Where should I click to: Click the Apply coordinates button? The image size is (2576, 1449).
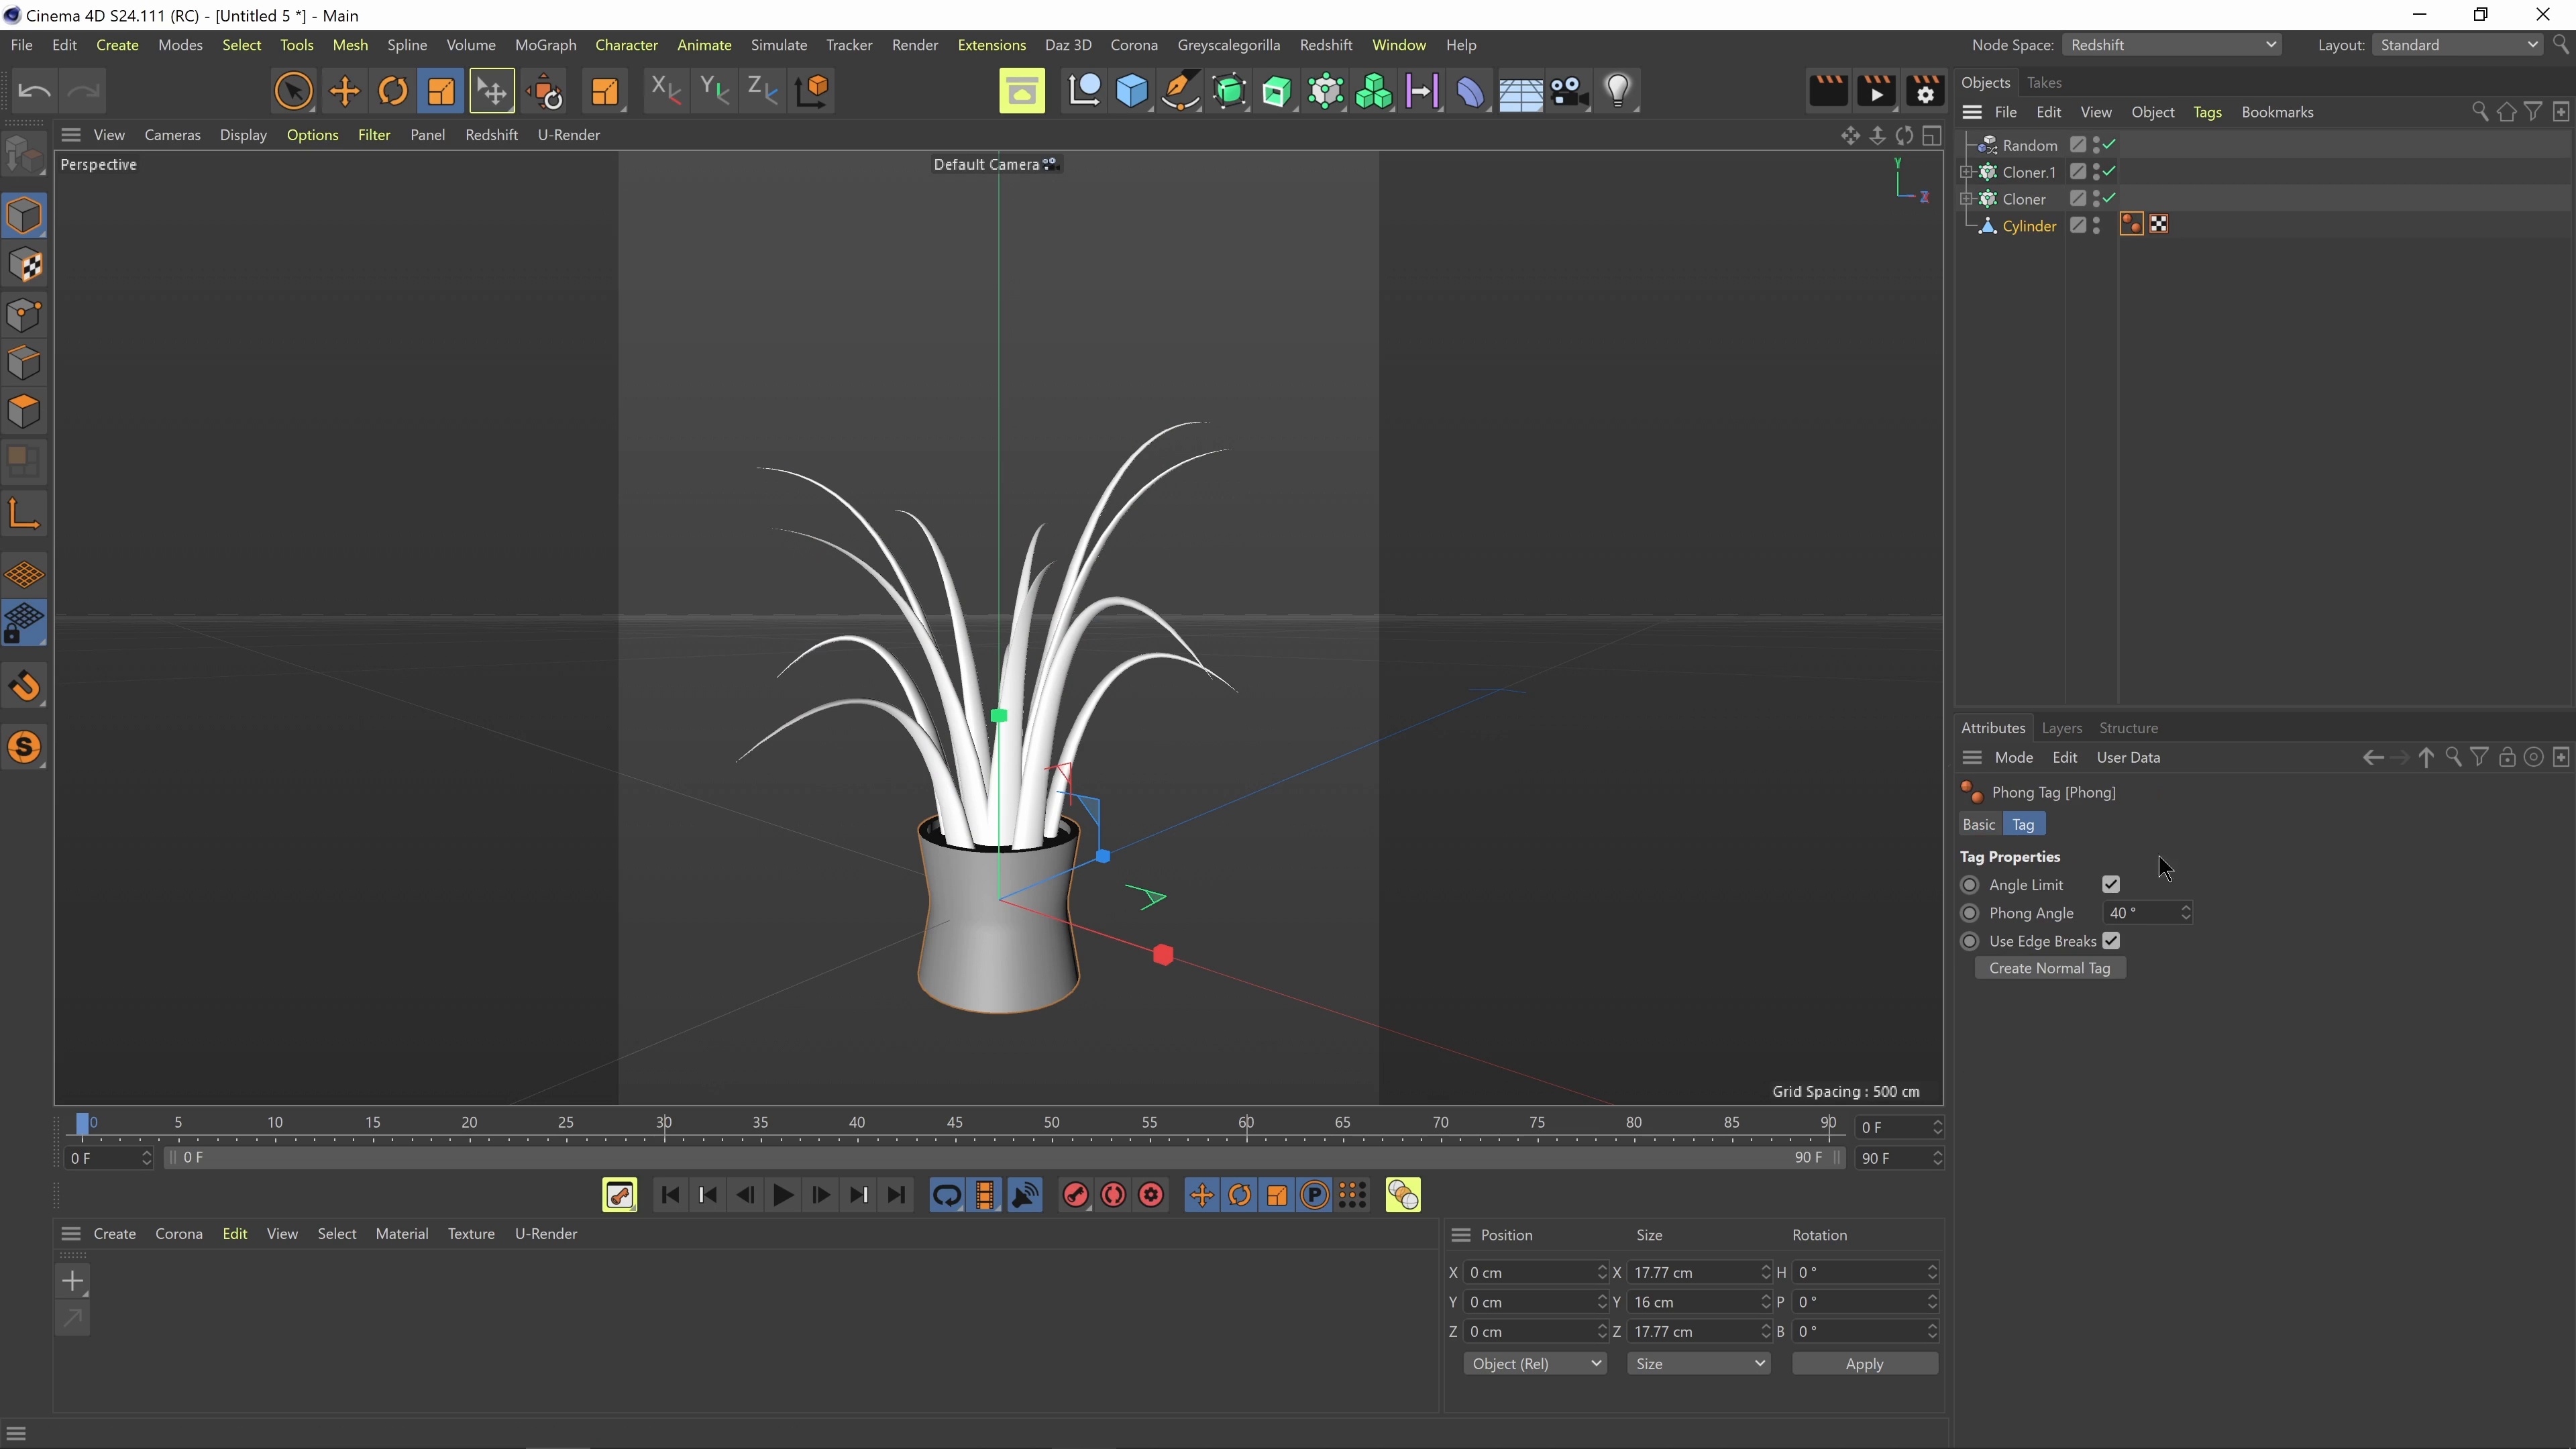[1864, 1364]
